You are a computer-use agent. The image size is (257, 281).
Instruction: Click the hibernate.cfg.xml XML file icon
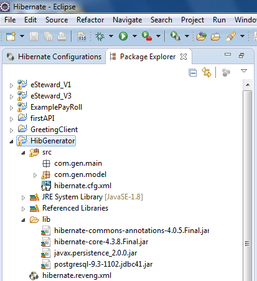click(46, 186)
